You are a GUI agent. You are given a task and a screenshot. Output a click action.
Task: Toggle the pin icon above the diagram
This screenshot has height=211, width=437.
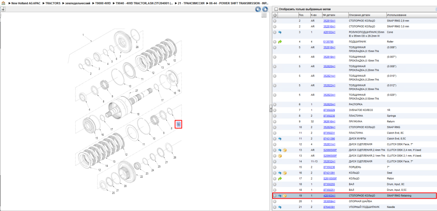pos(3,9)
